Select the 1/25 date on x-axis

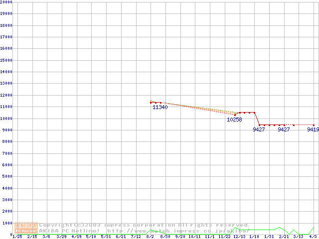point(17,237)
